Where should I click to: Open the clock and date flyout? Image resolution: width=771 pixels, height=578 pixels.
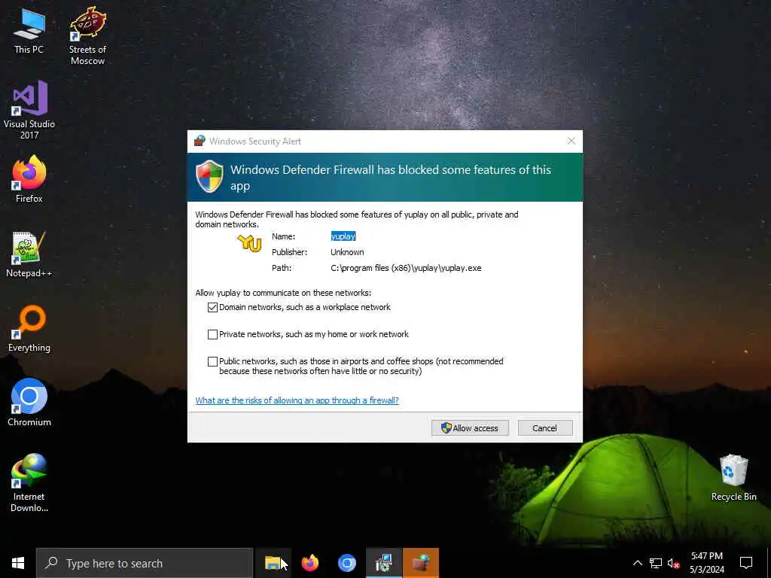[x=706, y=563]
